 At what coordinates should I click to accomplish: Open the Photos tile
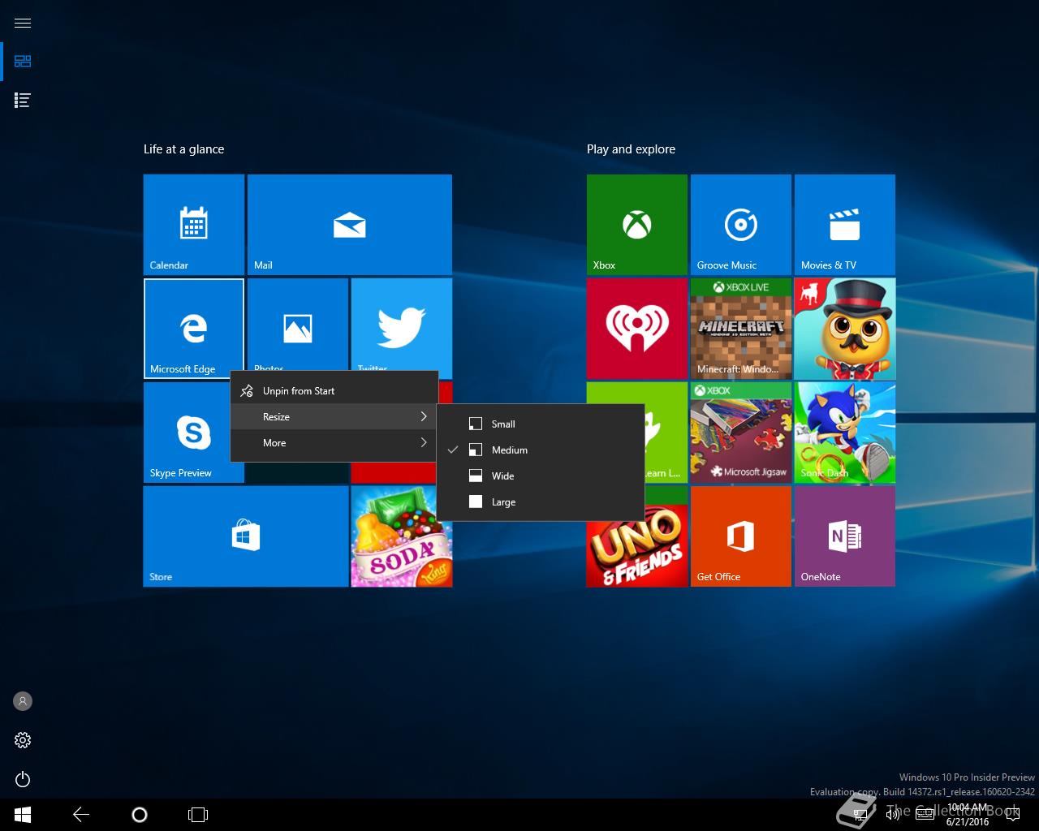(298, 325)
